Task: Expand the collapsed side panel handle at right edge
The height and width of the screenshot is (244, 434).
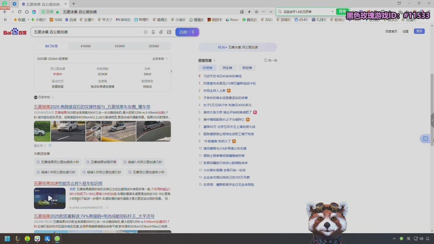Action: coord(432,120)
